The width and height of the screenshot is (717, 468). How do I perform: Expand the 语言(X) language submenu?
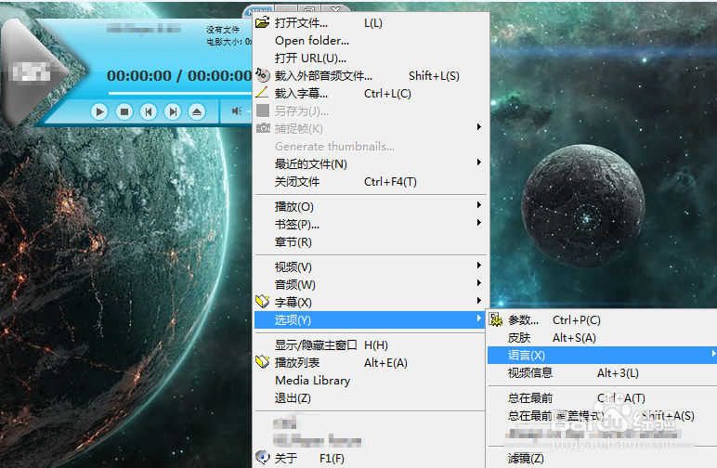[x=602, y=355]
